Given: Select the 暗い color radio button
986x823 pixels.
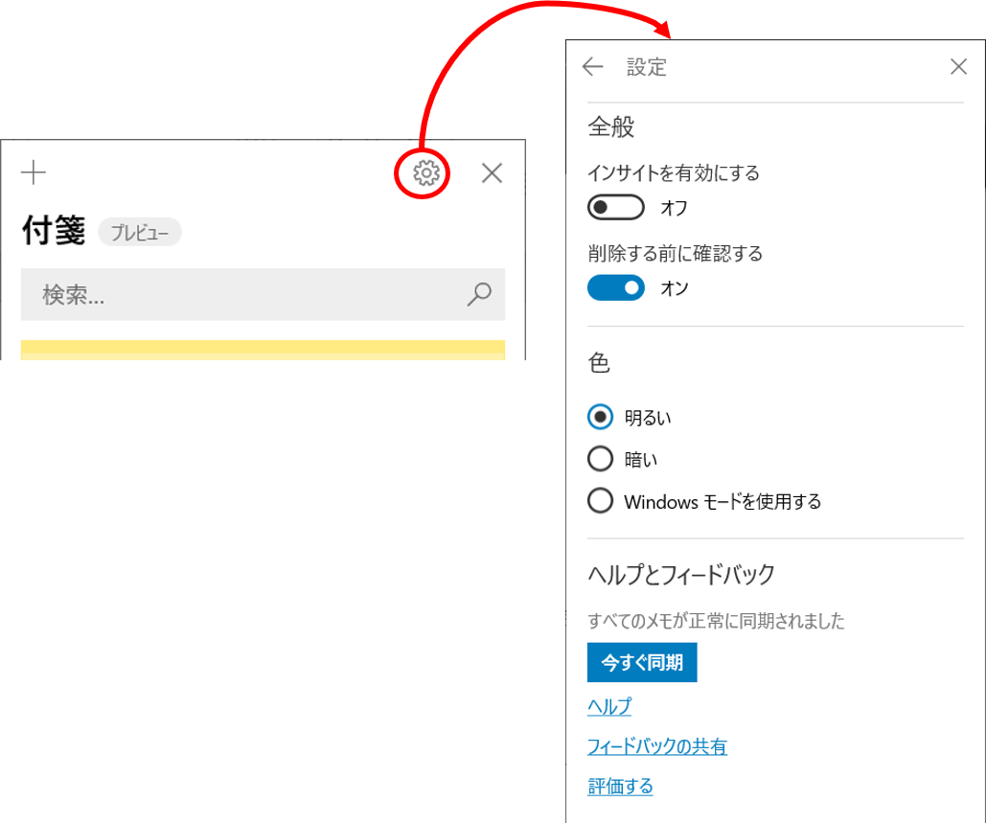Looking at the screenshot, I should coord(600,459).
